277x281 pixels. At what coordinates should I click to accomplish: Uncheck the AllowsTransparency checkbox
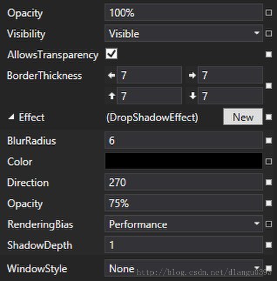(x=111, y=54)
